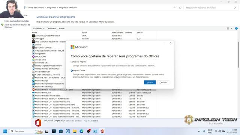The image size is (240, 135).
Task: Click Desinstalar in the toolbar
Action: (x=51, y=28)
